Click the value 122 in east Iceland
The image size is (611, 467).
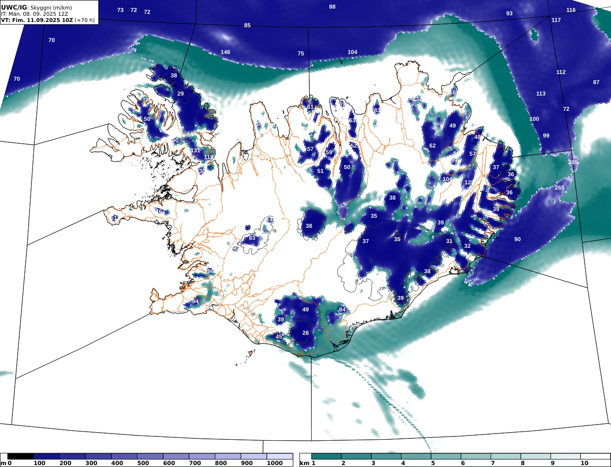[468, 182]
